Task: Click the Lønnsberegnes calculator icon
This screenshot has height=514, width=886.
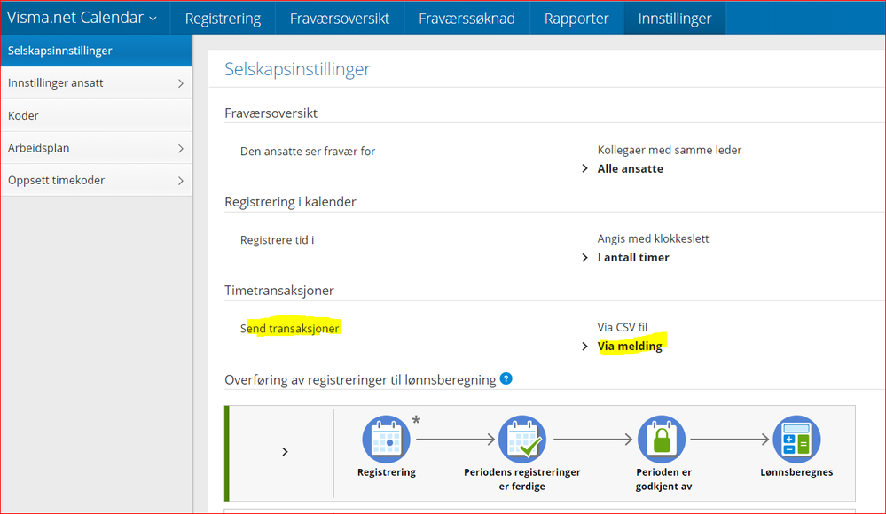Action: pyautogui.click(x=796, y=439)
